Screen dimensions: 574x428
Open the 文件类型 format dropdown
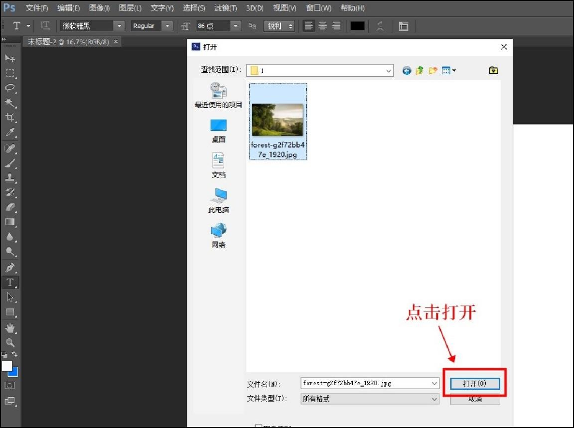(433, 399)
